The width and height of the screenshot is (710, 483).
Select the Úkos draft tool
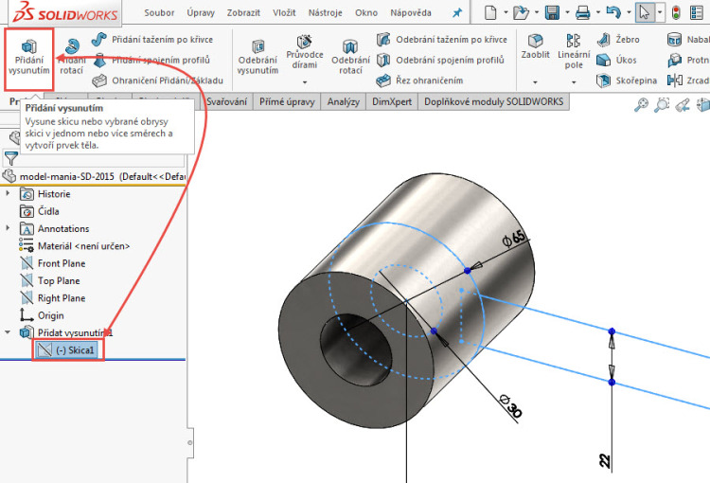coord(616,60)
